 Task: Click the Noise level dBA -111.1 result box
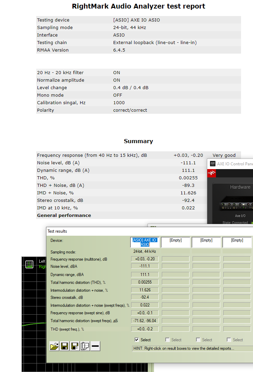point(145,266)
